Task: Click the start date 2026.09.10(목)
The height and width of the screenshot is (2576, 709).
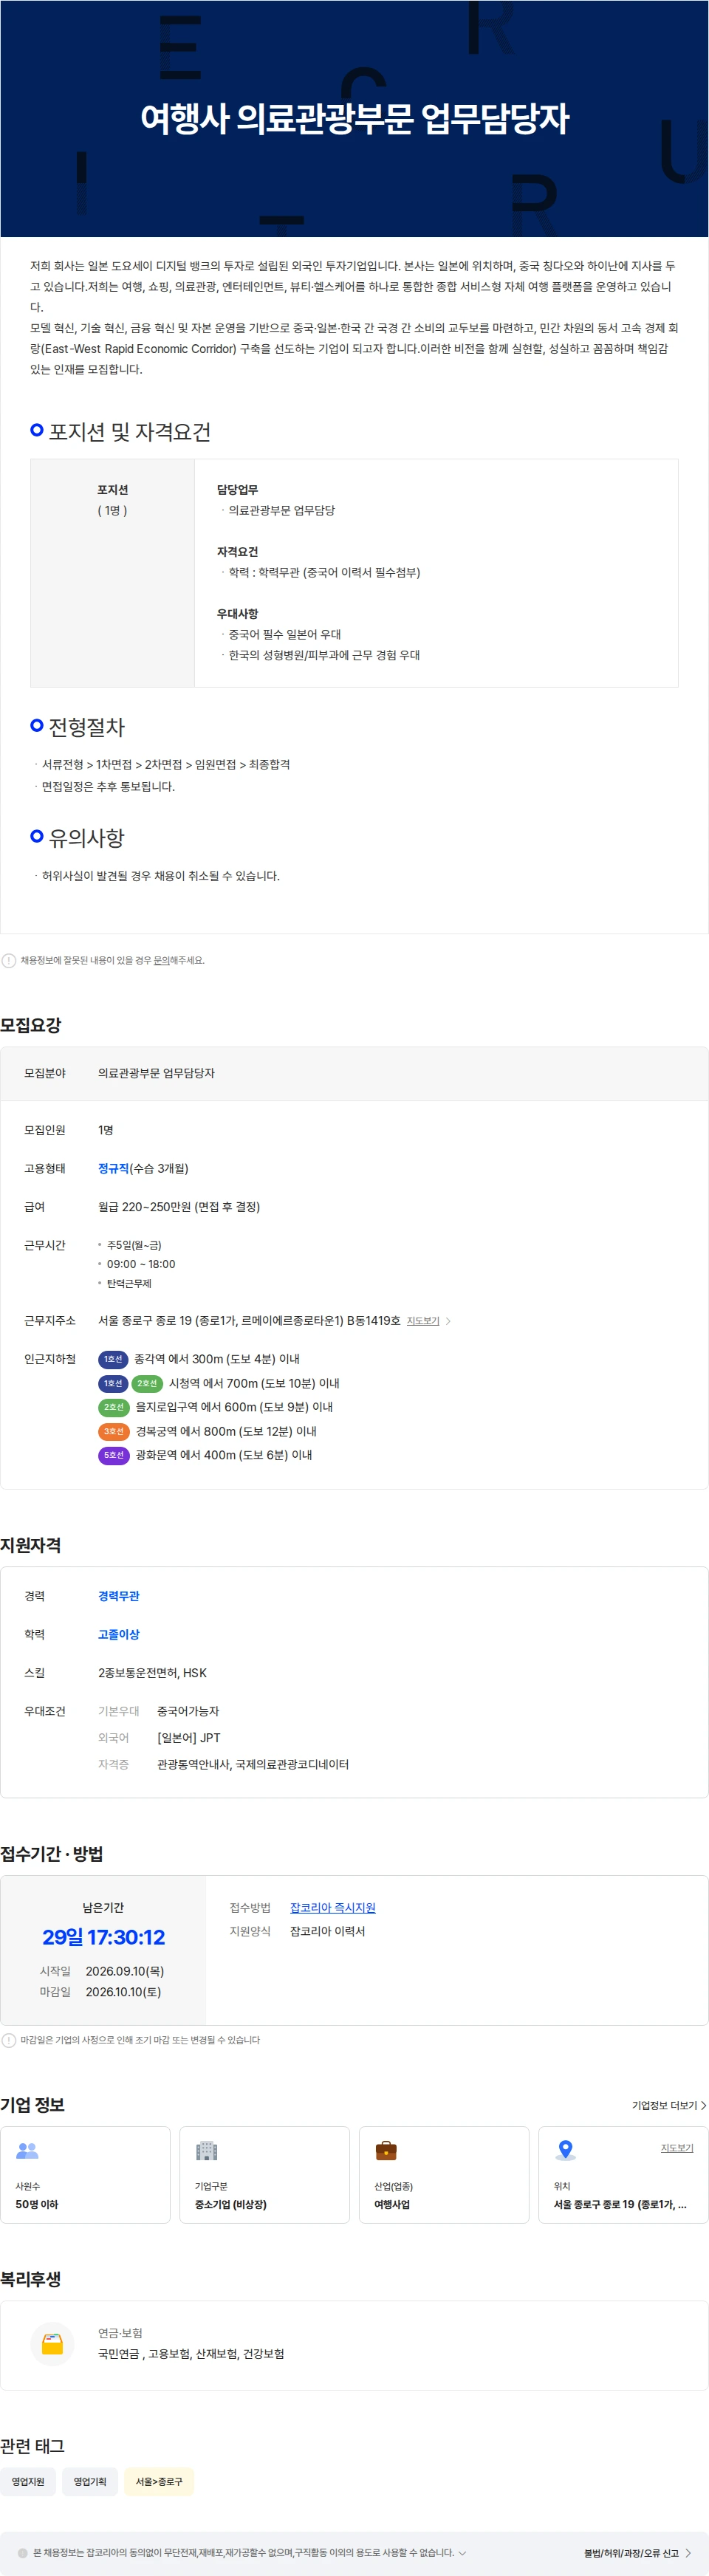Action: [125, 1971]
